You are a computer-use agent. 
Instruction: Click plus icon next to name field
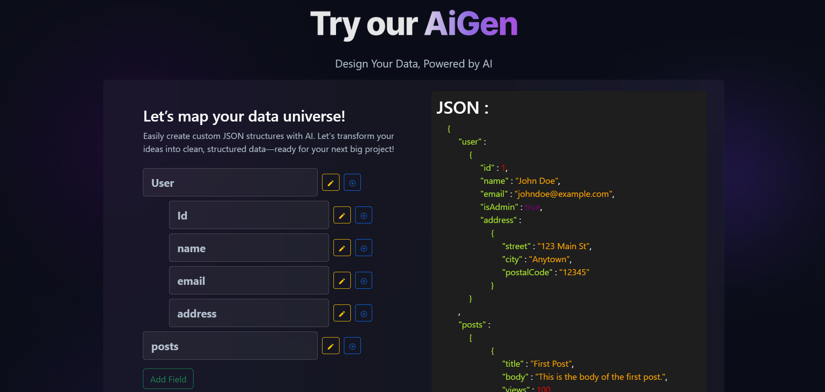click(x=363, y=248)
